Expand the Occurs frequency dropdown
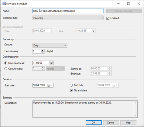Screen dimensions: 144x127 50,45
